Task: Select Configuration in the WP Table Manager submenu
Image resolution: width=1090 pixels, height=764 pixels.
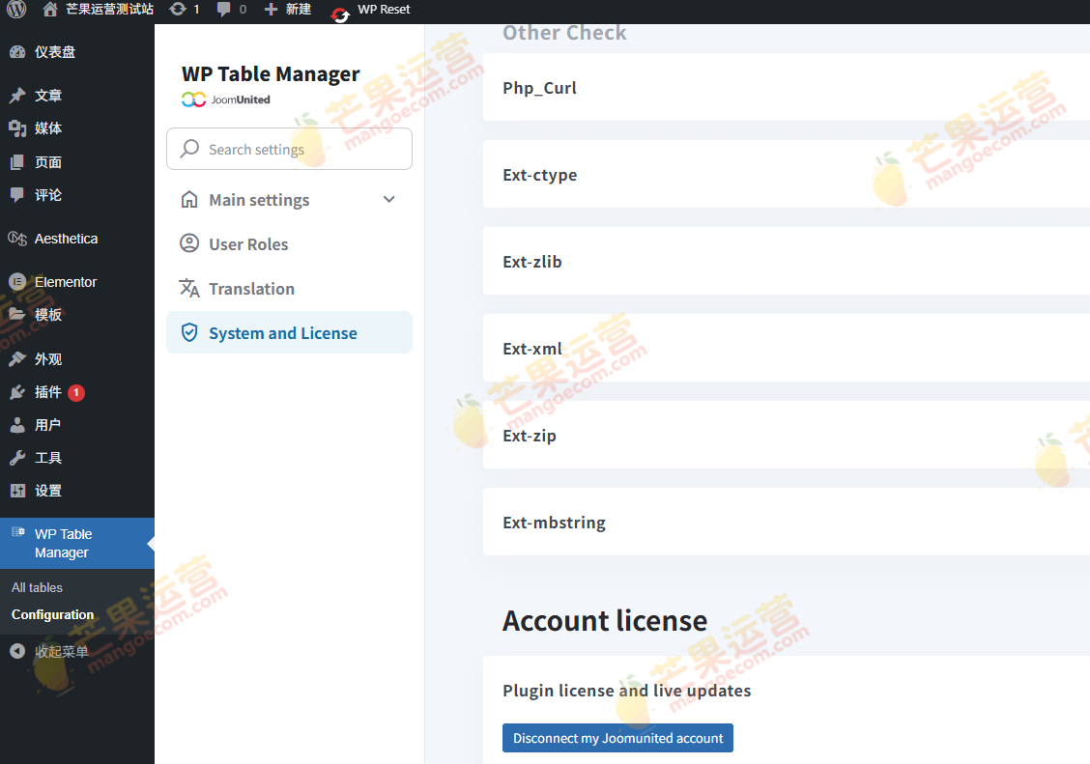Action: [x=52, y=614]
